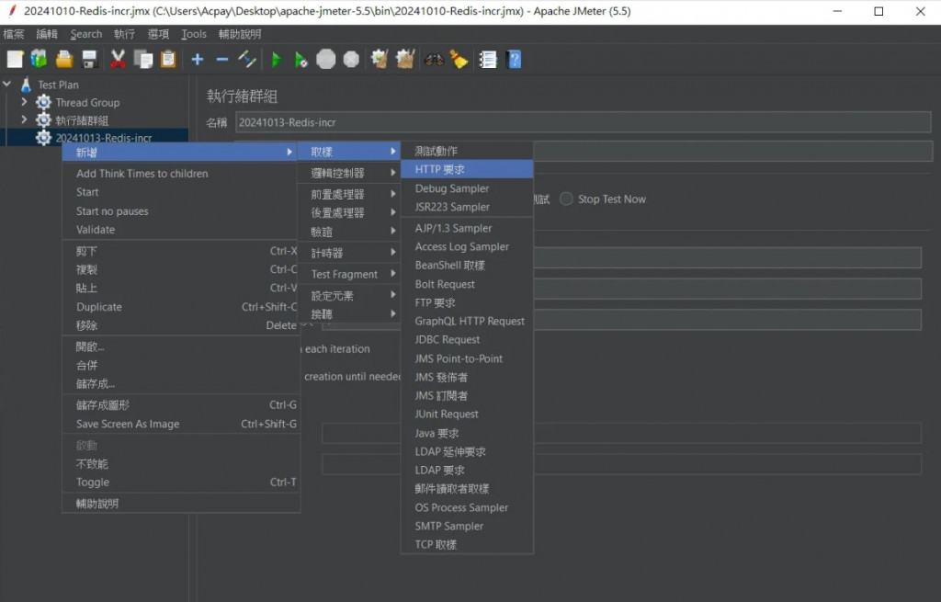Open the 驗證 submenu
This screenshot has width=941, height=602.
[x=348, y=232]
